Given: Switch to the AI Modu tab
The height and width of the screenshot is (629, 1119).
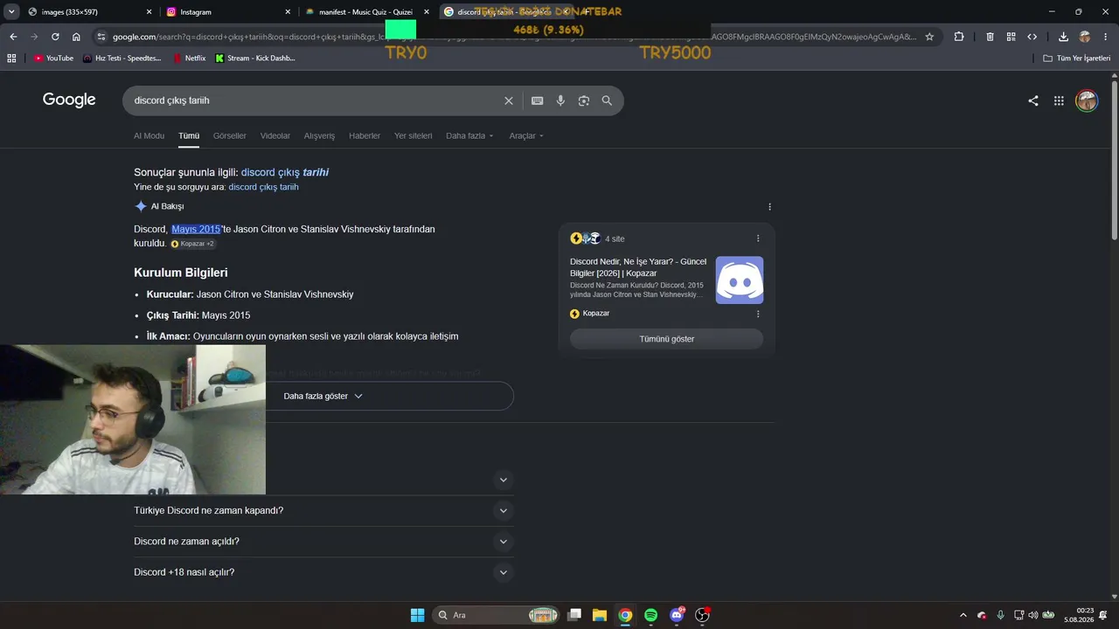Looking at the screenshot, I should coord(149,135).
